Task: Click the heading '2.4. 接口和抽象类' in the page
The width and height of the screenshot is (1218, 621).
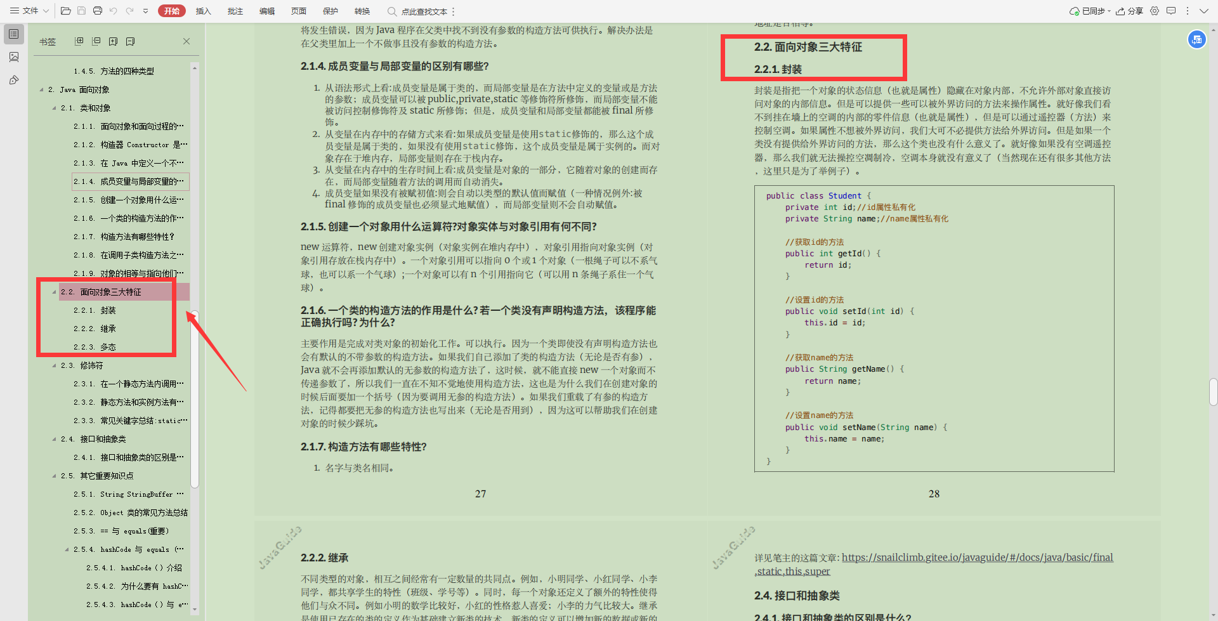Action: 797,596
